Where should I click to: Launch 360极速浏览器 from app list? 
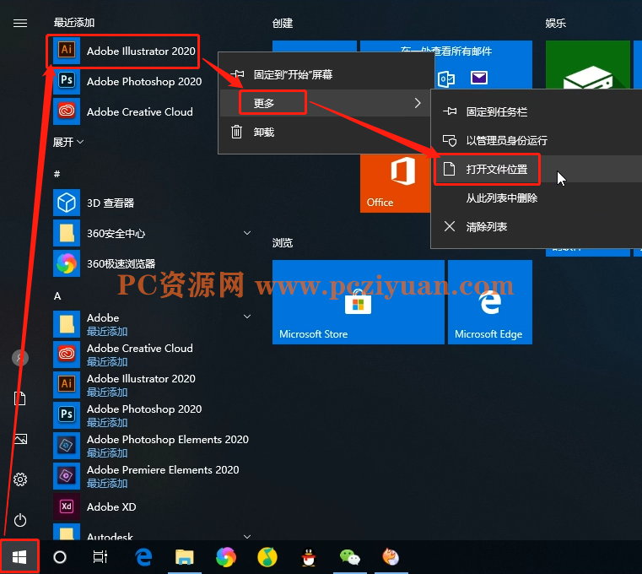[153, 263]
